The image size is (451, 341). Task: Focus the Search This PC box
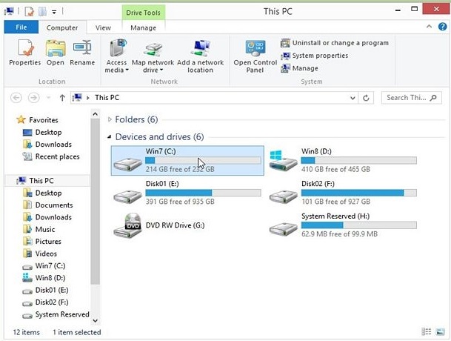pos(411,98)
